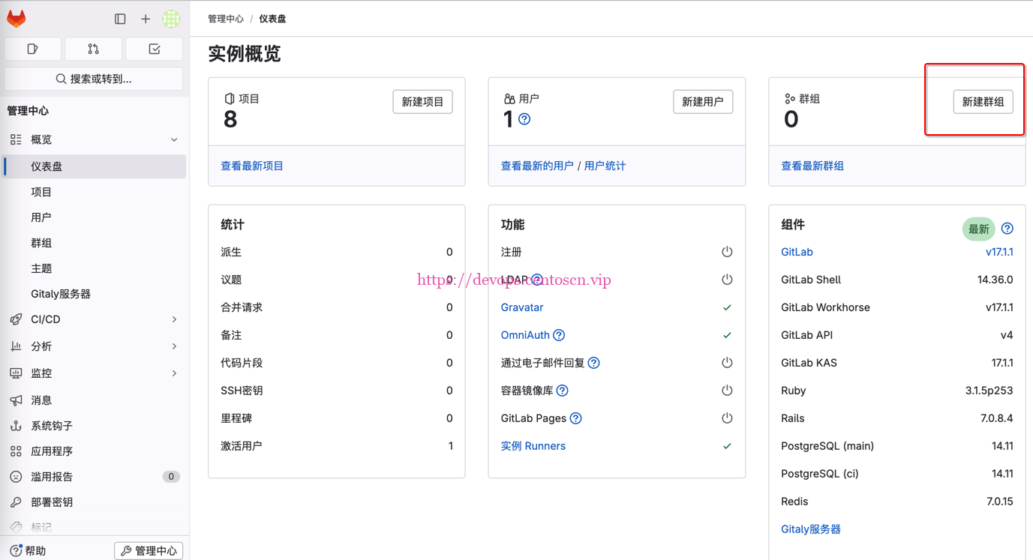
Task: Click help icon beside OmniAuth
Action: coord(559,335)
